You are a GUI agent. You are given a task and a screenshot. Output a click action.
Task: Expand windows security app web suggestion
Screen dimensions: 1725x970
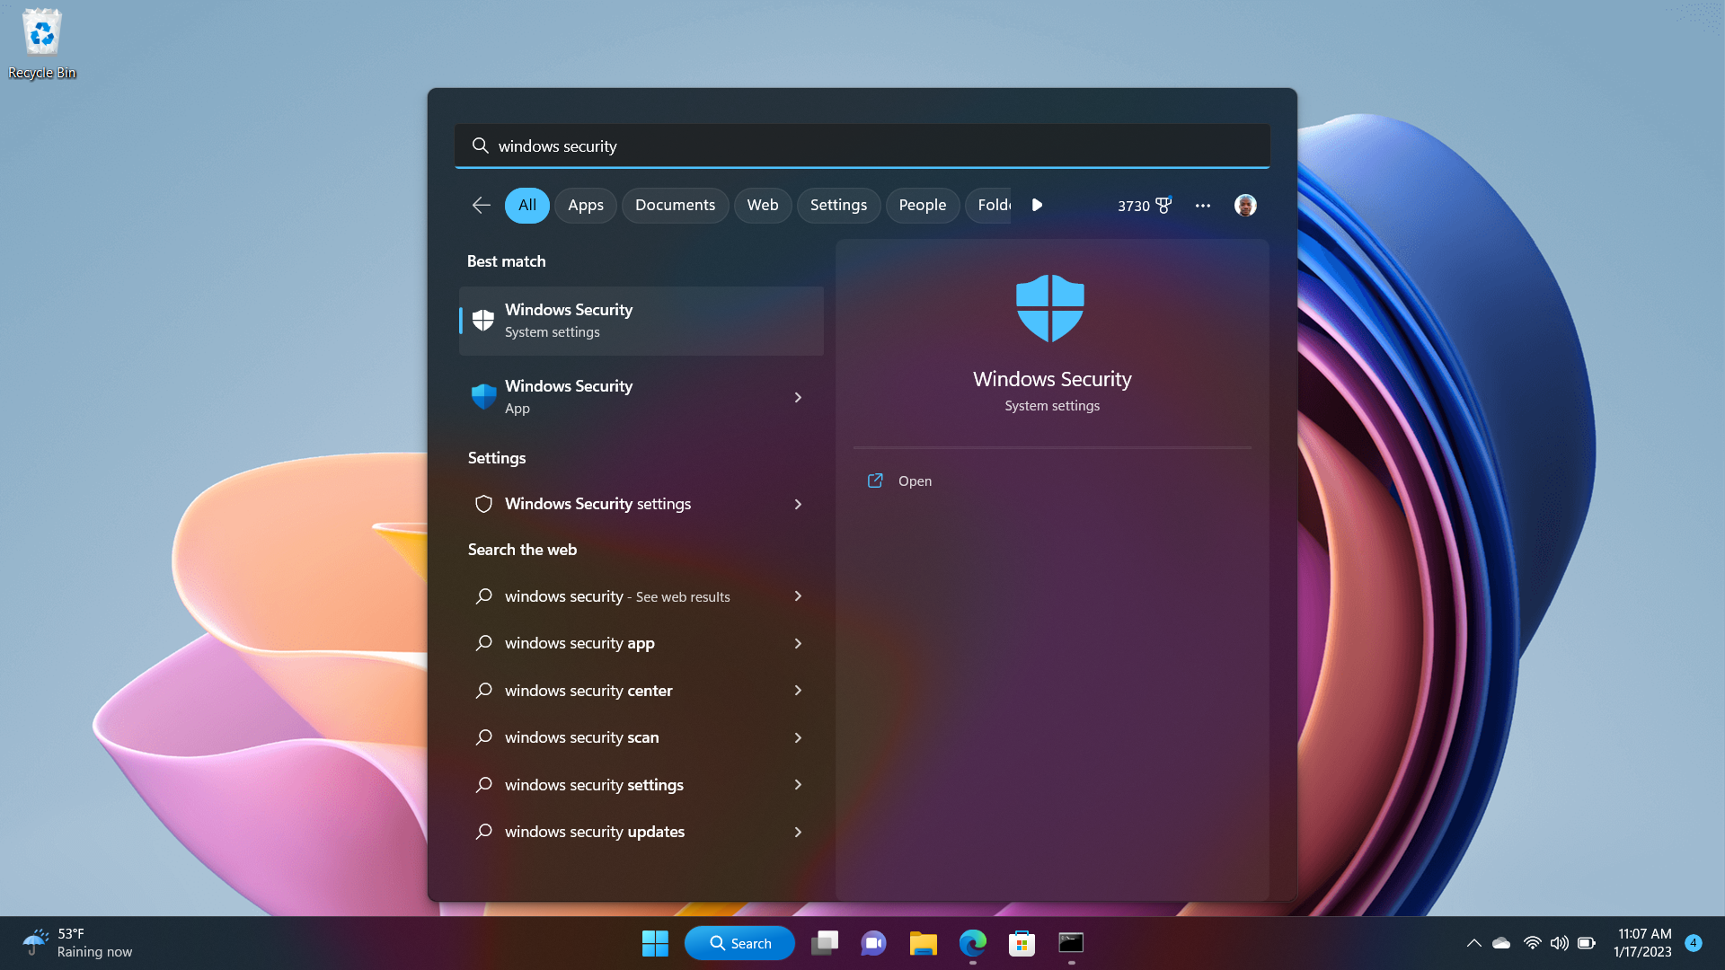click(797, 643)
